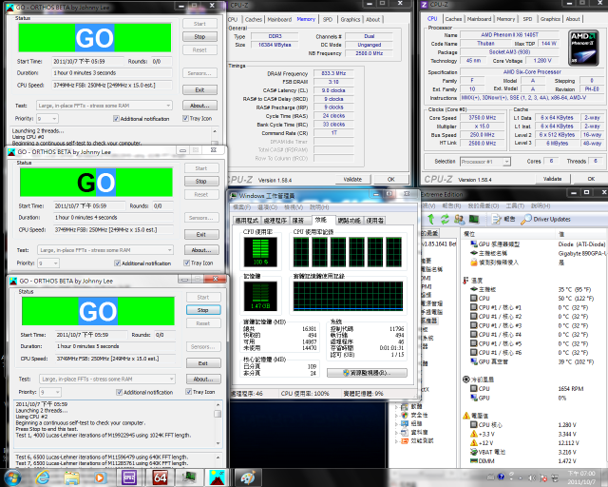608x487 pixels.
Task: Open 資源監視器 button in Task Manager
Action: (x=367, y=373)
